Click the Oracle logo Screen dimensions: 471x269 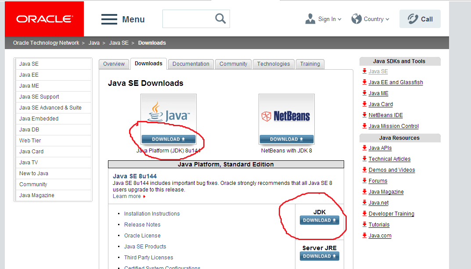coord(44,19)
